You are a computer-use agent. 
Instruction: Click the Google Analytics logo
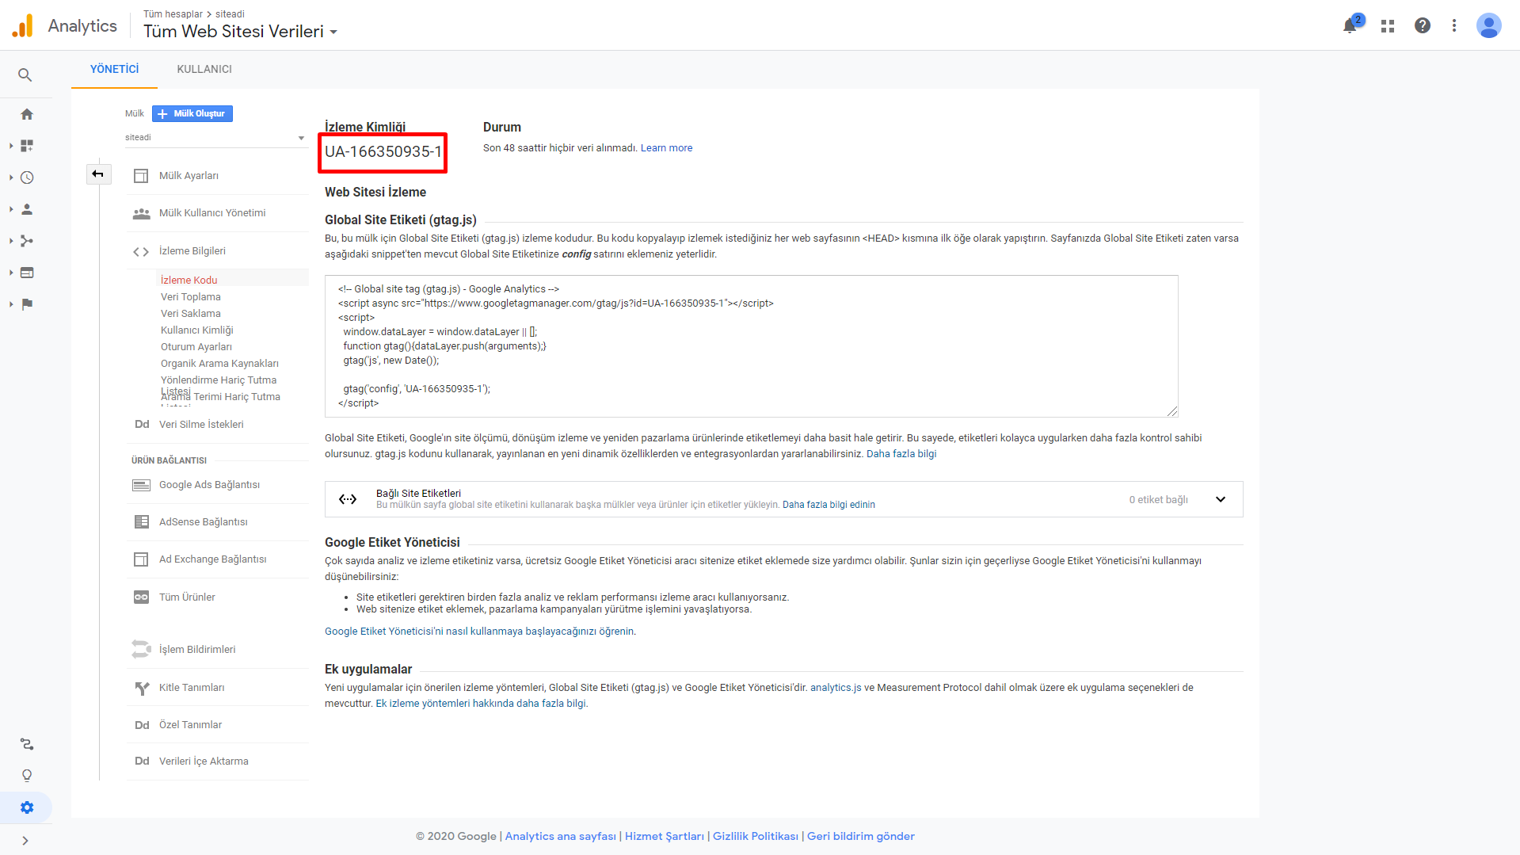pos(23,25)
